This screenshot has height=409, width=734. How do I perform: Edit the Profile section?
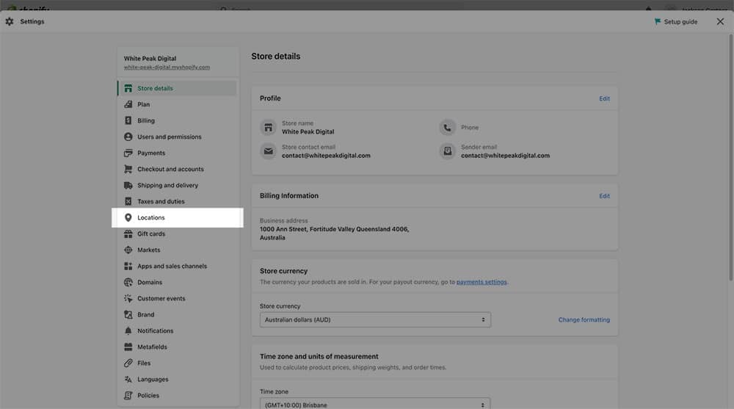point(604,98)
